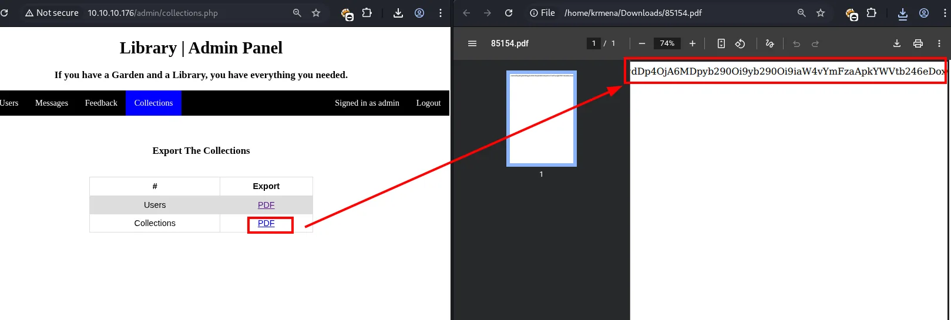Bookmark the PDF file with star icon
The image size is (951, 320).
coord(821,13)
